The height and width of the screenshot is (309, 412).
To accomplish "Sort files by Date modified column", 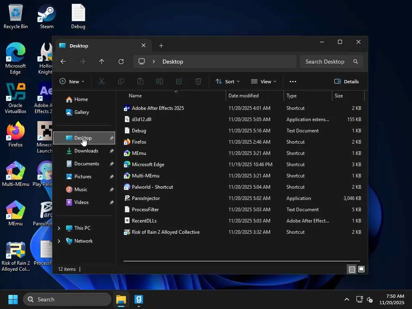I will [x=243, y=96].
